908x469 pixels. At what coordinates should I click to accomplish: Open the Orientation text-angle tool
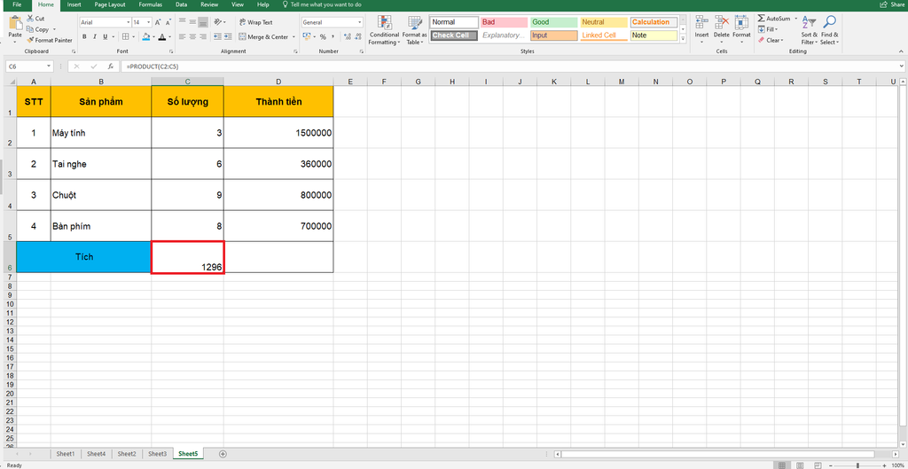[218, 22]
